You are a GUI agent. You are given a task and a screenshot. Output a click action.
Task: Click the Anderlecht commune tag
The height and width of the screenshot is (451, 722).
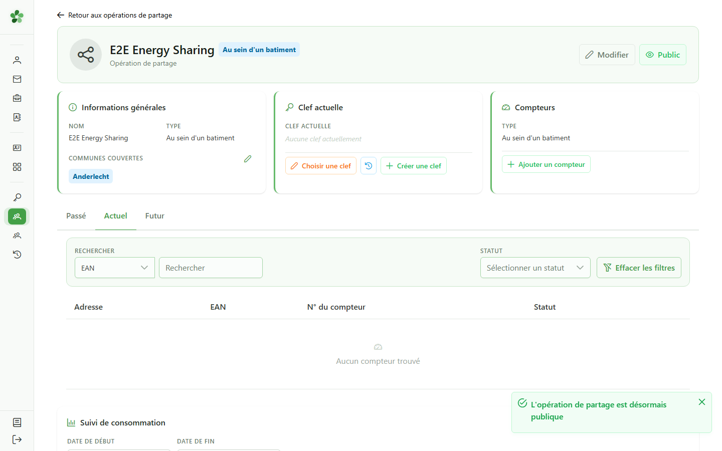coord(91,176)
